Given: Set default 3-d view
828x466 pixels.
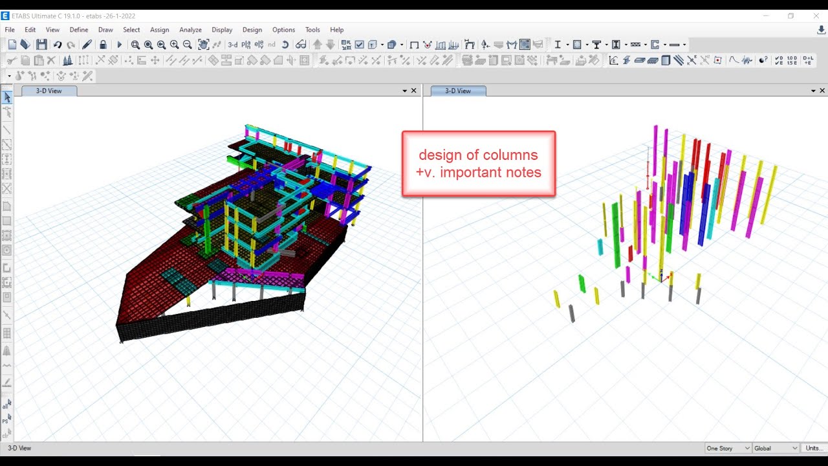Looking at the screenshot, I should 232,45.
